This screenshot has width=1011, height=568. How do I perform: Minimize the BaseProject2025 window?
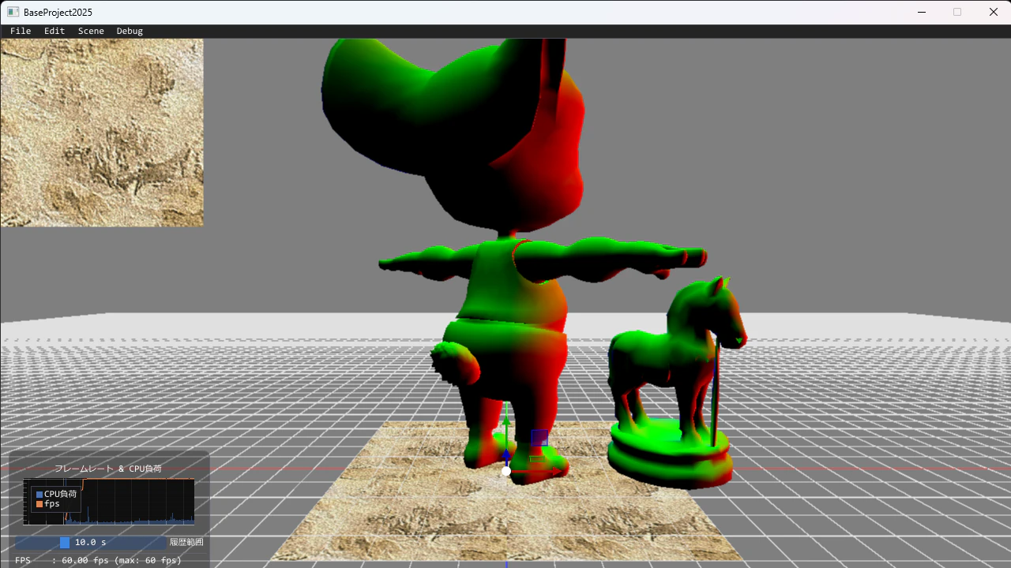tap(921, 12)
